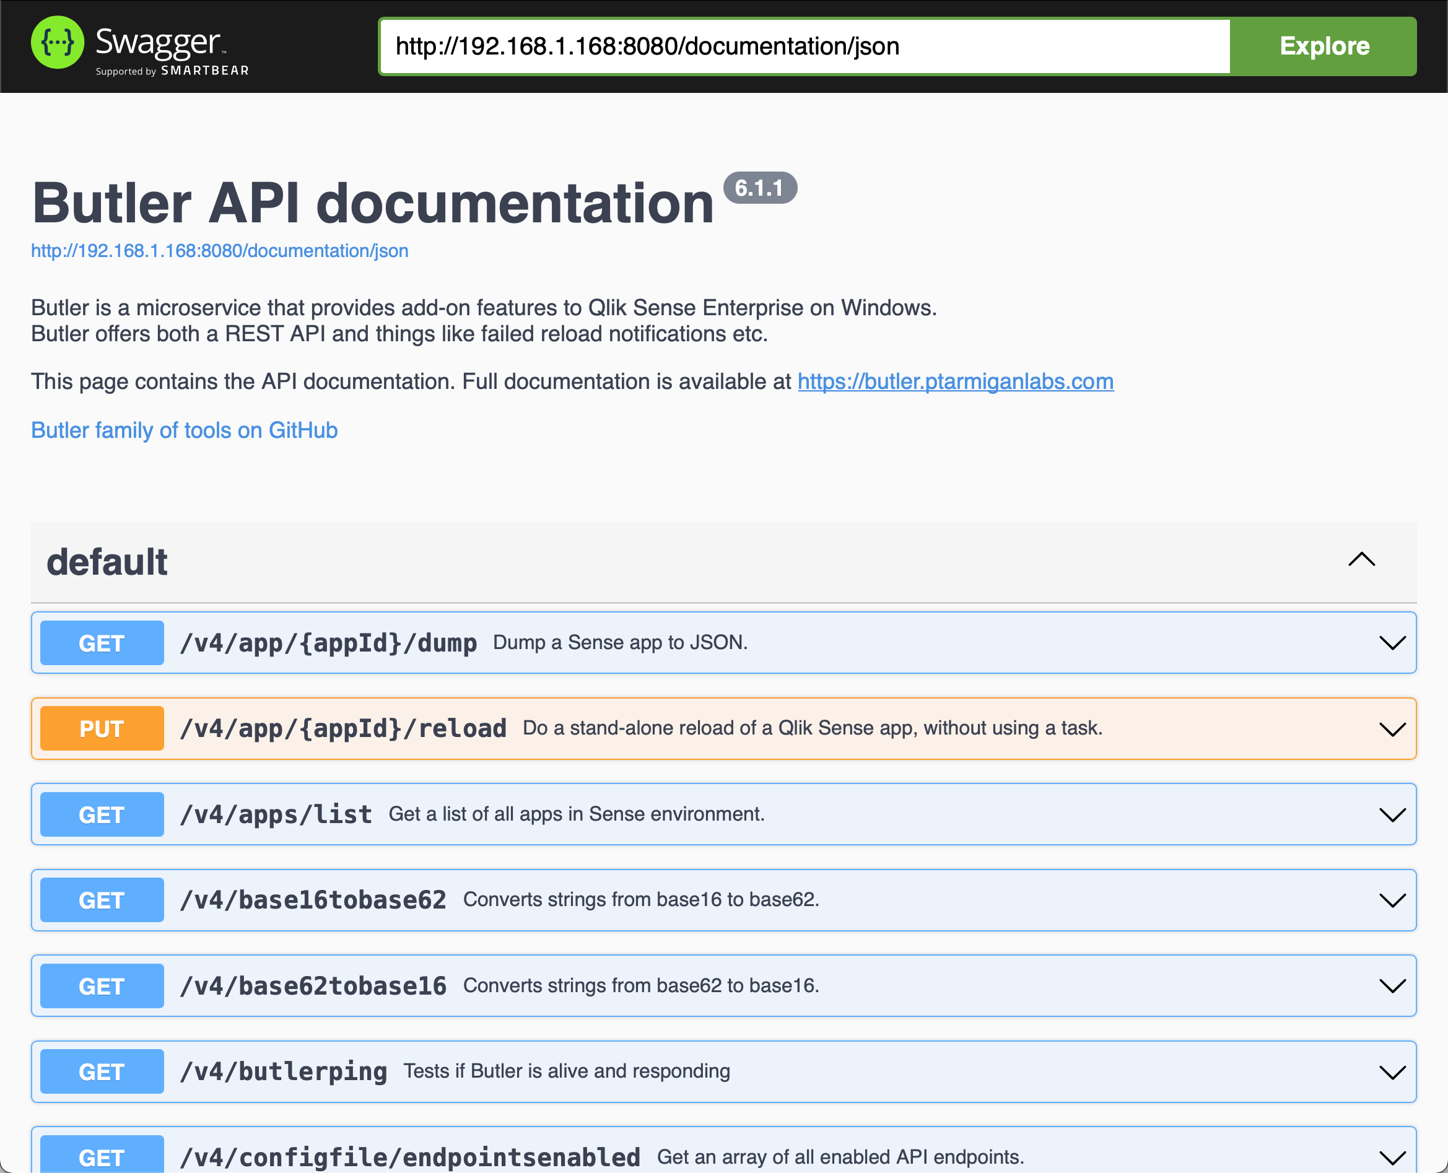Screen dimensions: 1448x1173
Task: Expand /v4/app/{appId}/reload chevron arrow
Action: click(x=1391, y=729)
